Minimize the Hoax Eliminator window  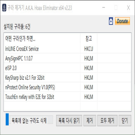[x=104, y=8]
